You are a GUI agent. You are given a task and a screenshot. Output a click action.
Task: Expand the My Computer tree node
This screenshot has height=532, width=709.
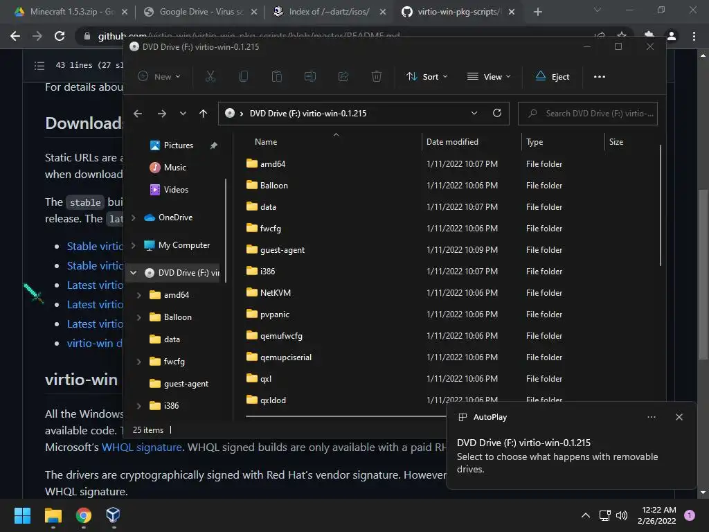coord(134,245)
